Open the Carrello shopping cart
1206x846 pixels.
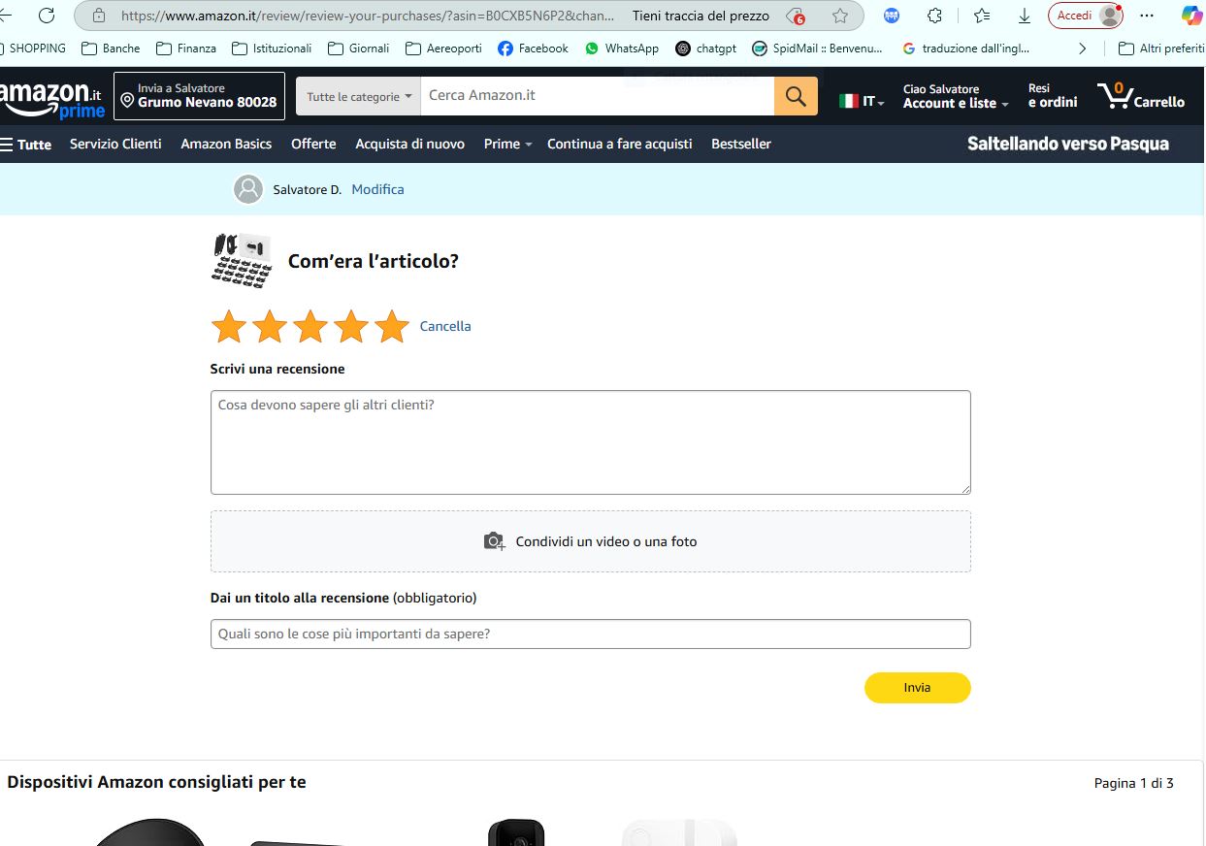1141,96
